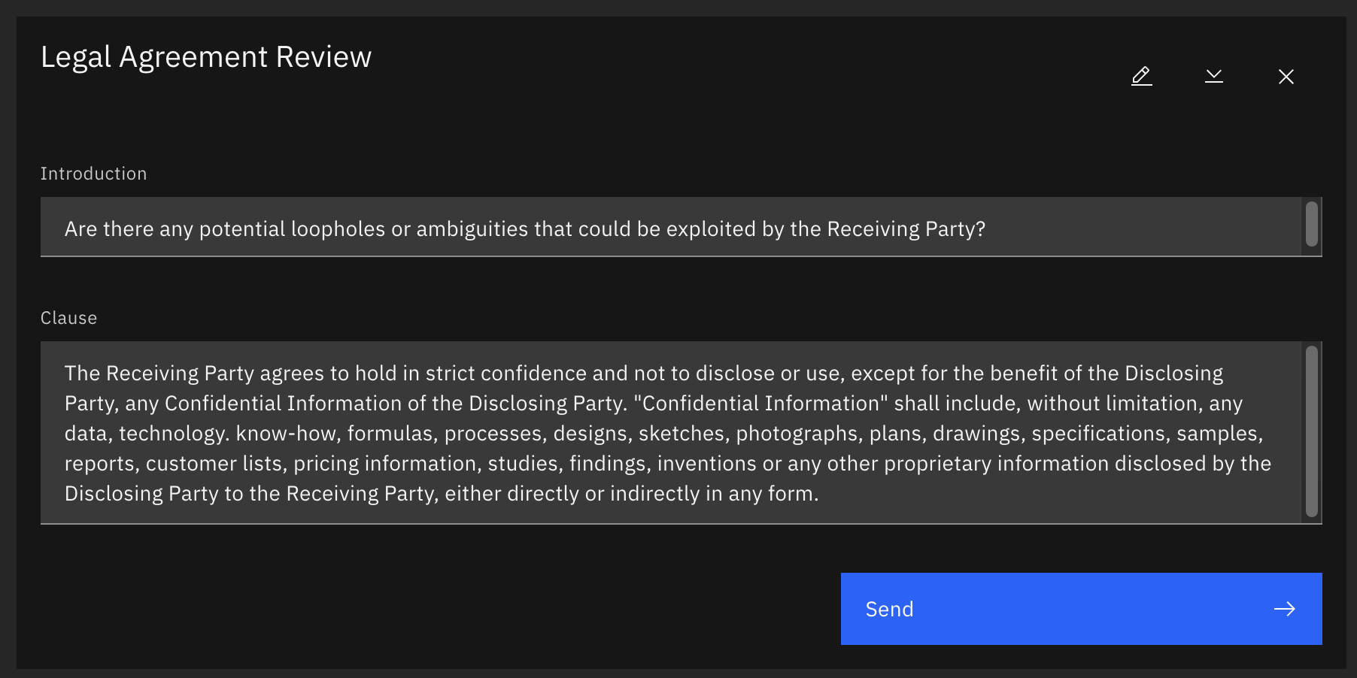Focus the Clause text area
The image size is (1357, 678).
pos(669,432)
